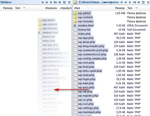
Task: Select wp-links-opml.php in right pane
Action: [x=90, y=71]
